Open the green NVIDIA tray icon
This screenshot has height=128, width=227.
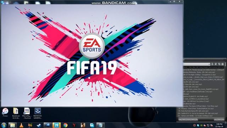(x=201, y=125)
